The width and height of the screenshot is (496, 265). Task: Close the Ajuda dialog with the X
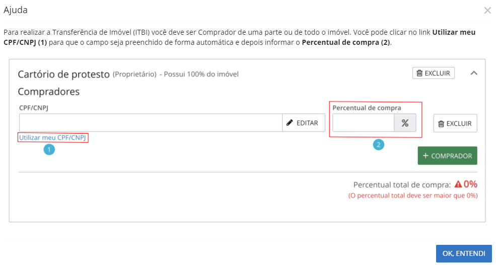coord(487,10)
